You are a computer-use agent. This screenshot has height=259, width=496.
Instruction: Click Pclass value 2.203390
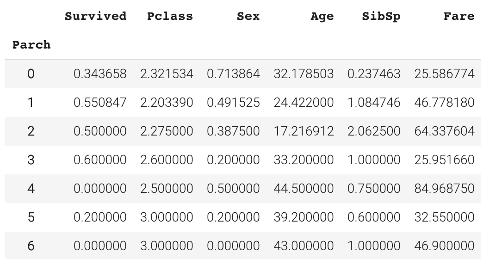[167, 103]
